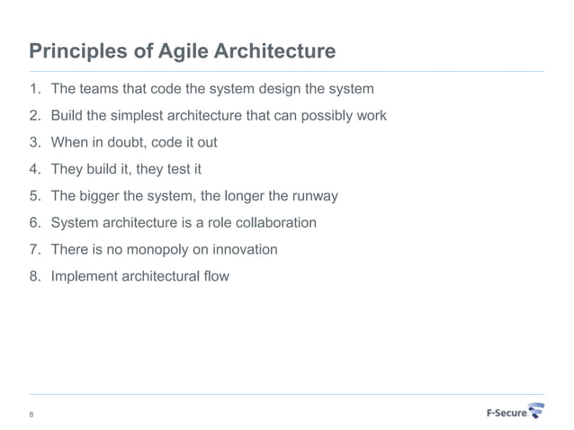574x430 pixels.
Task: Select 'The bigger the system, the longer the runway'
Action: pos(194,195)
